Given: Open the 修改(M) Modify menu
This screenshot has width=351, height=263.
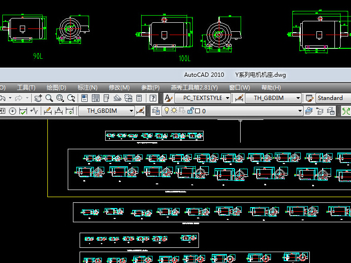Looking at the screenshot, I should (119, 88).
